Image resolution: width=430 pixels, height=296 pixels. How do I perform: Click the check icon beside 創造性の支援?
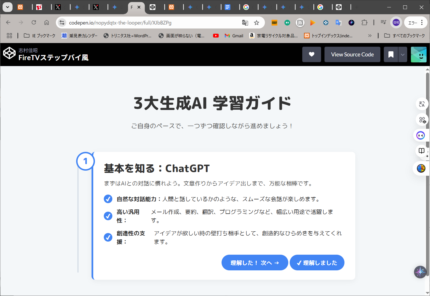[108, 237]
